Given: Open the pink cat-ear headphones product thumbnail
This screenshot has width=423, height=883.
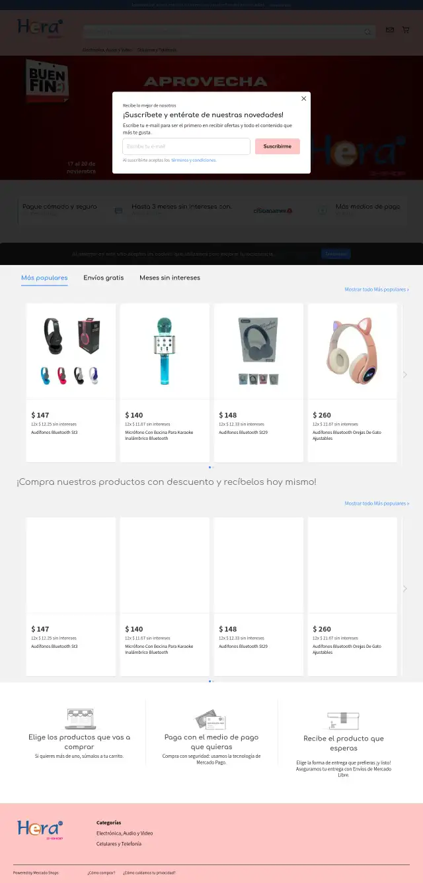Looking at the screenshot, I should point(352,351).
